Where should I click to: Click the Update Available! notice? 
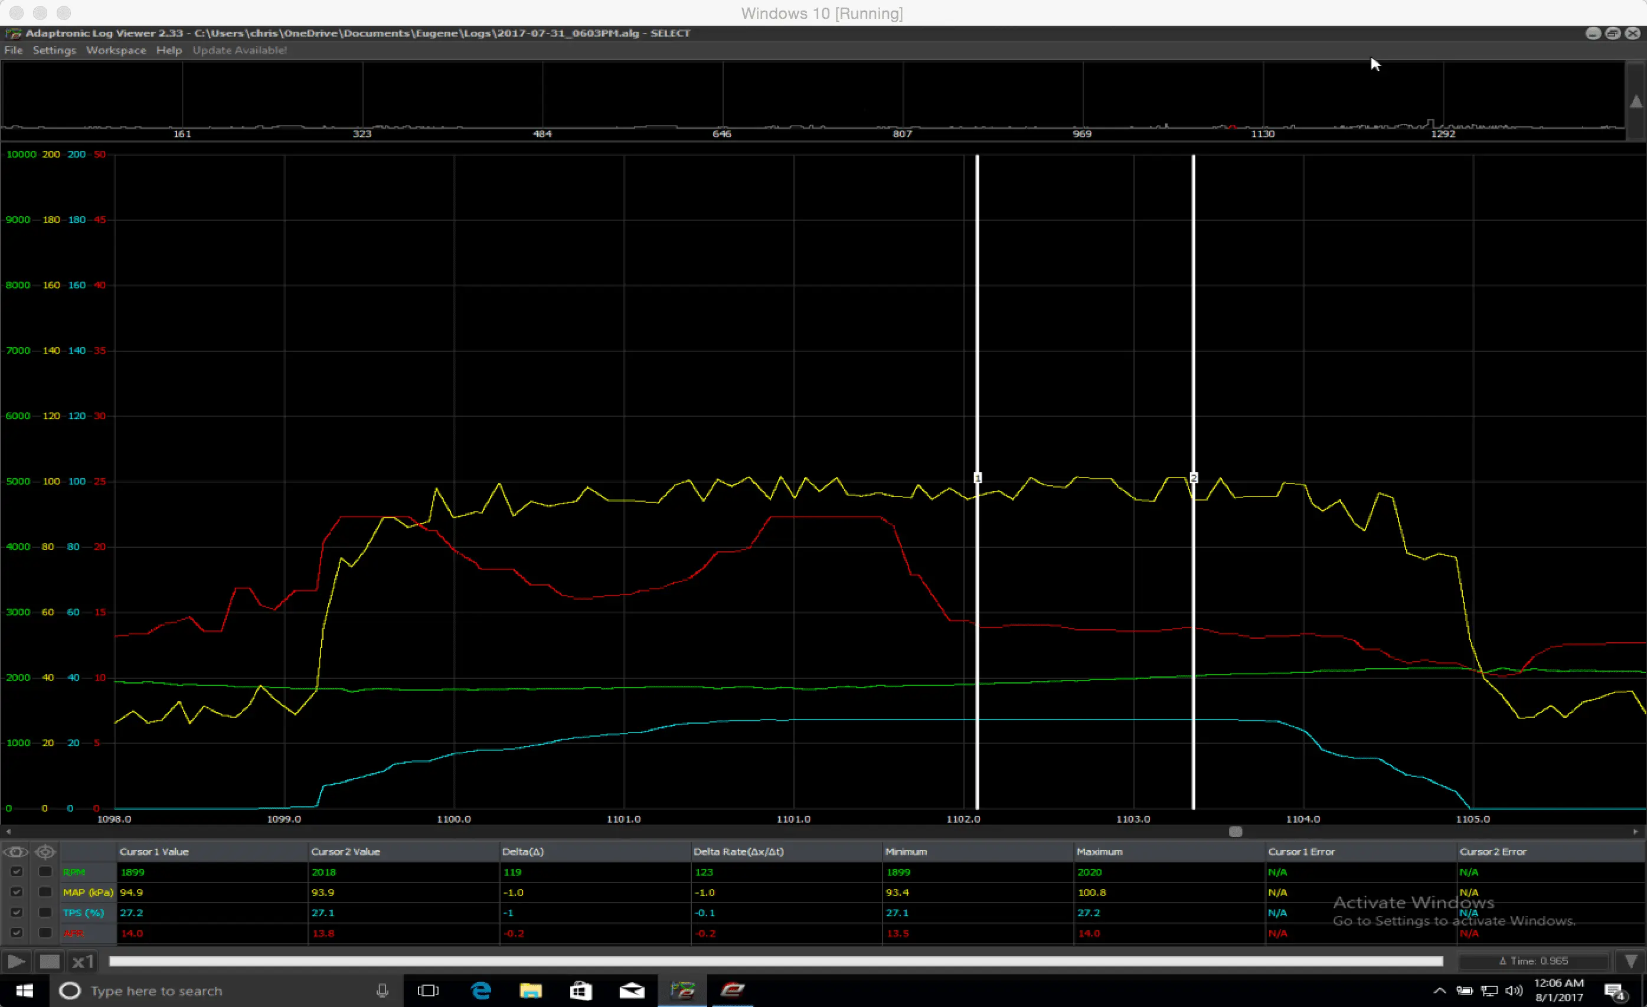pyautogui.click(x=239, y=50)
